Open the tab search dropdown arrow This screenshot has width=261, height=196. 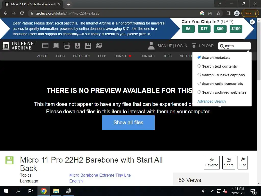coord(220,4)
